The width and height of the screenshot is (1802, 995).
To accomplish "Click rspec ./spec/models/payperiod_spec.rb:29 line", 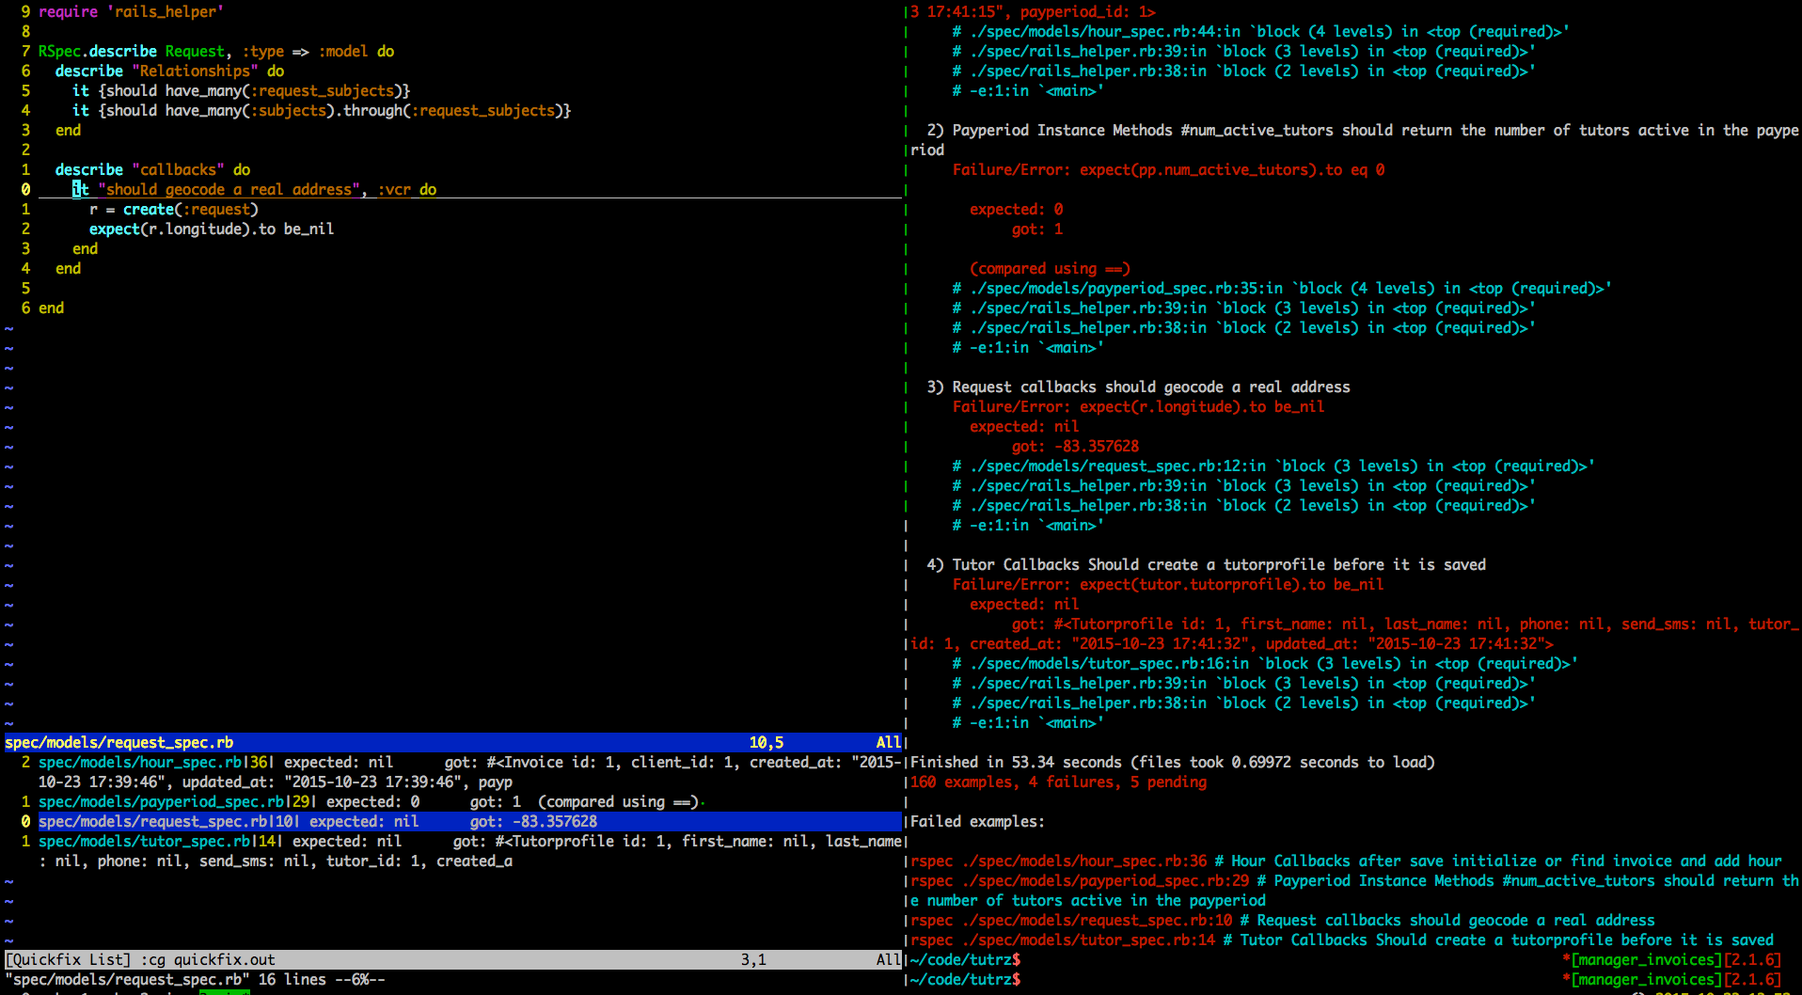I will pyautogui.click(x=1354, y=890).
